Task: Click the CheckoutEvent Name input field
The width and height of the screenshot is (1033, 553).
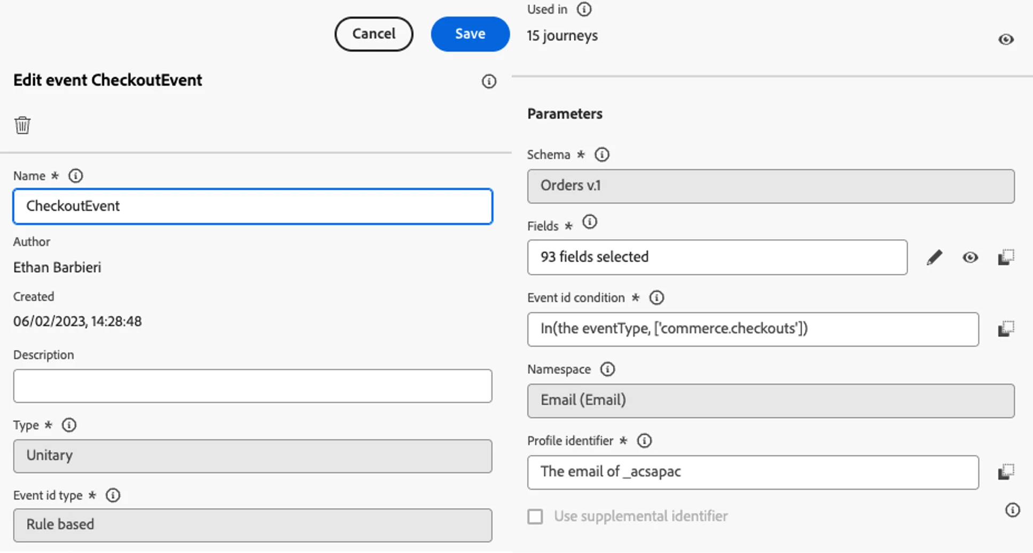Action: point(252,207)
